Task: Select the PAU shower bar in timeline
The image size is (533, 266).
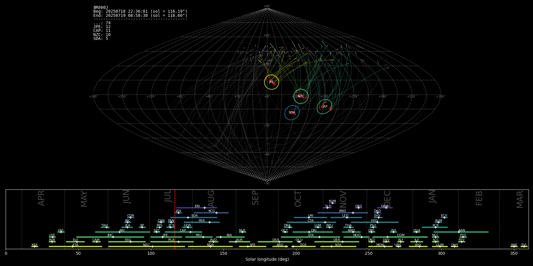Action: (199, 237)
